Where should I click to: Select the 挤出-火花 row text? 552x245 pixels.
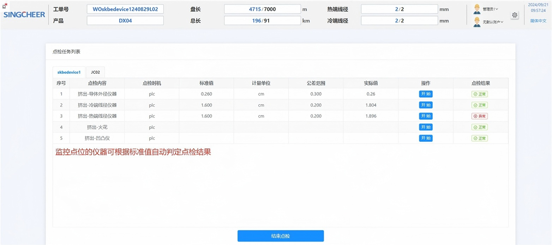coord(97,127)
